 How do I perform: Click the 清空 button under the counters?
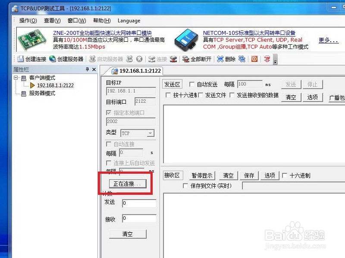point(128,234)
